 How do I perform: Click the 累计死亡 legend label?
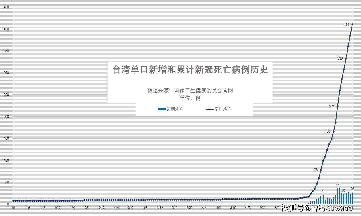tap(223, 109)
